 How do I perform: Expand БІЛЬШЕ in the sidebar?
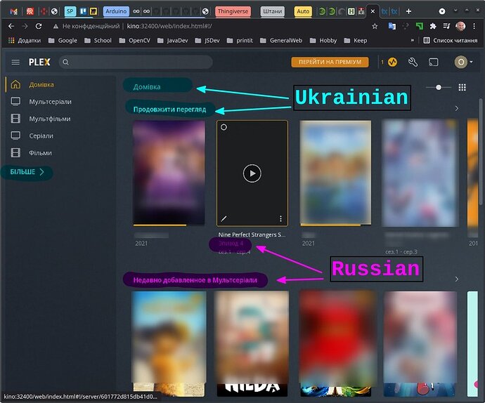[27, 172]
